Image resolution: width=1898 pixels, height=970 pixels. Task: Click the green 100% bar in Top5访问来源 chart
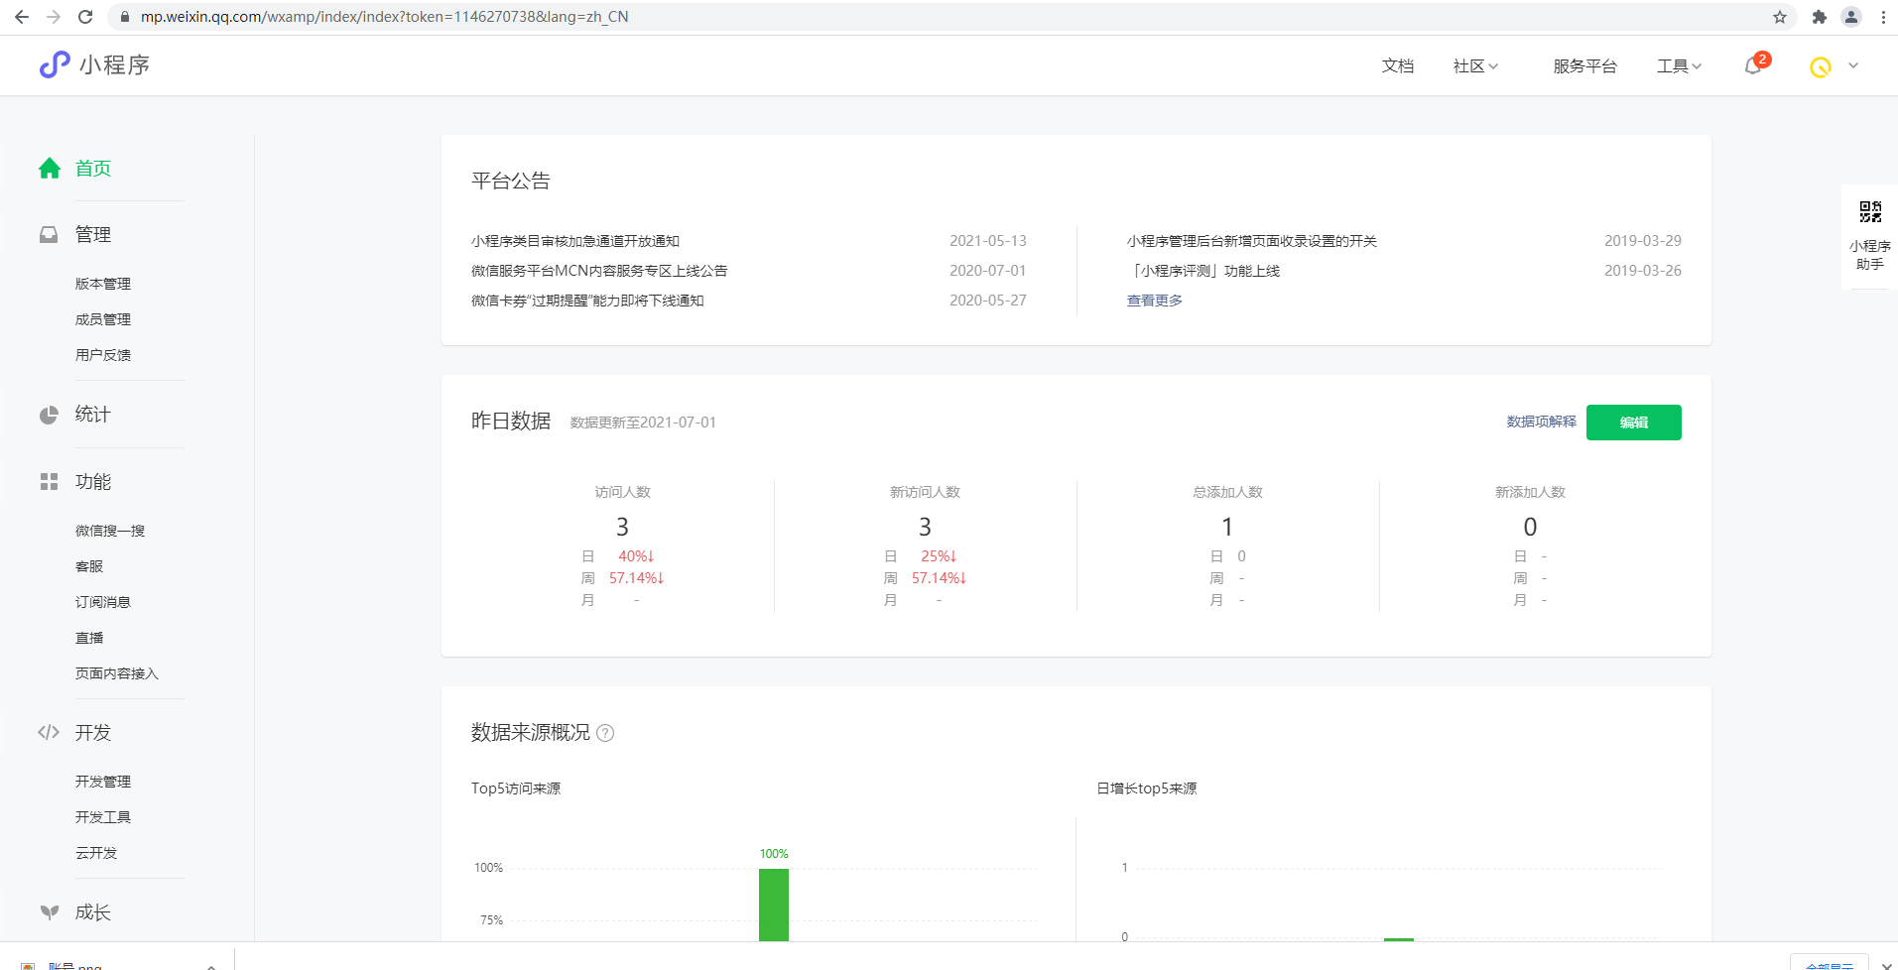[774, 905]
